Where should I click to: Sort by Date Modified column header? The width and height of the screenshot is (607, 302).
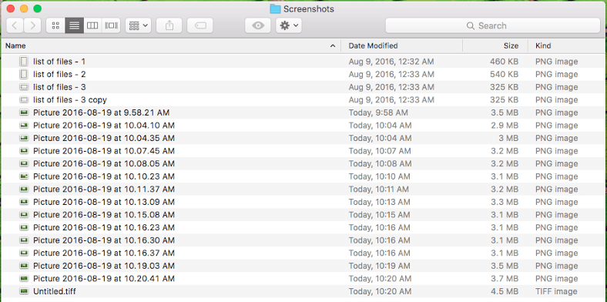point(401,45)
